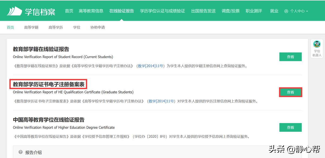Click heading 中国高等教育学位在线验证报告

click(49, 120)
